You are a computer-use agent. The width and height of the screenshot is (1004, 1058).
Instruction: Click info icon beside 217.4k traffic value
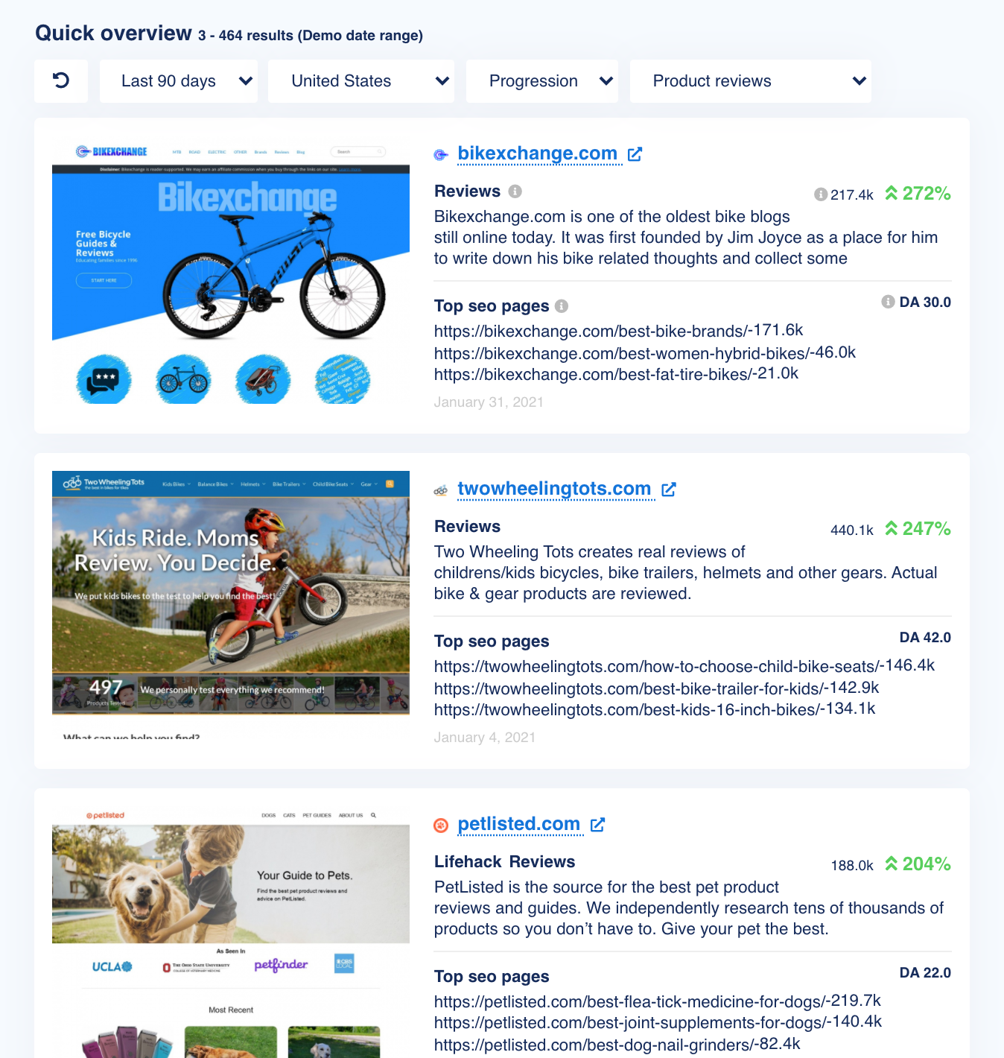tap(821, 194)
